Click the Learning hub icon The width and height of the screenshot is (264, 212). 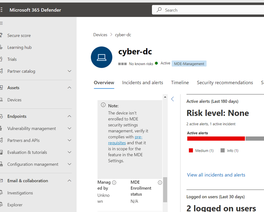(1, 47)
